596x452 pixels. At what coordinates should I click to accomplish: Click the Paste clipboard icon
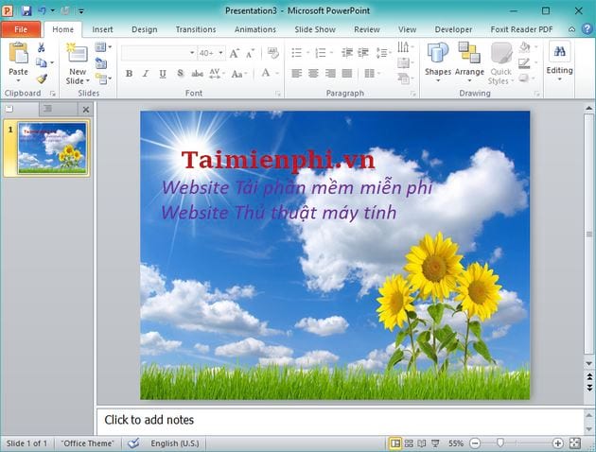[18, 53]
